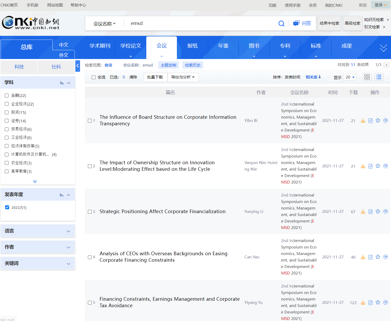Tick the 企业经济(22) subject filter

(7, 104)
